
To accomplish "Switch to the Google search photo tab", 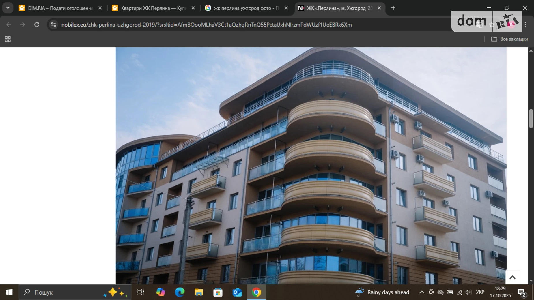I will pyautogui.click(x=246, y=8).
